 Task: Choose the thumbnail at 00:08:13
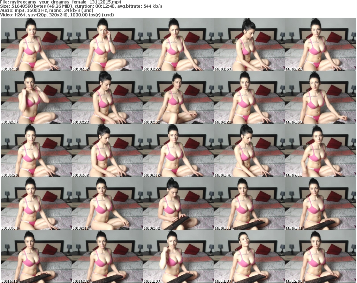pos(107,204)
